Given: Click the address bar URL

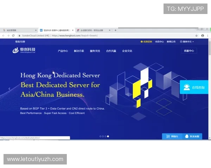Looking at the screenshot, I should tap(75, 36).
